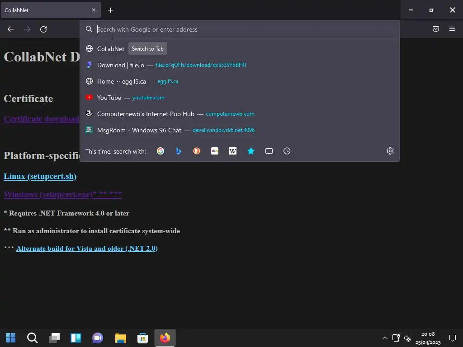Search this time with eBay

coord(215,151)
